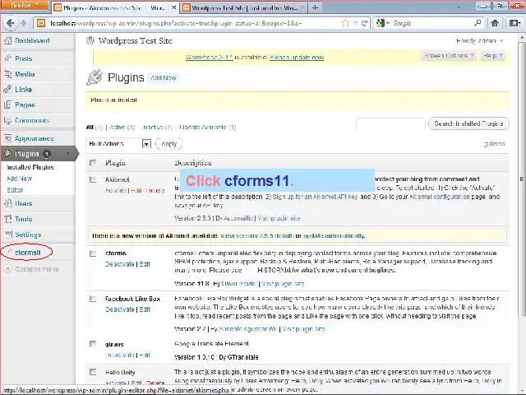Open Installed Plugins submenu item

tap(30, 167)
